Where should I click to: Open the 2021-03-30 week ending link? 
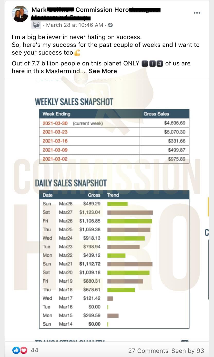[x=55, y=123]
